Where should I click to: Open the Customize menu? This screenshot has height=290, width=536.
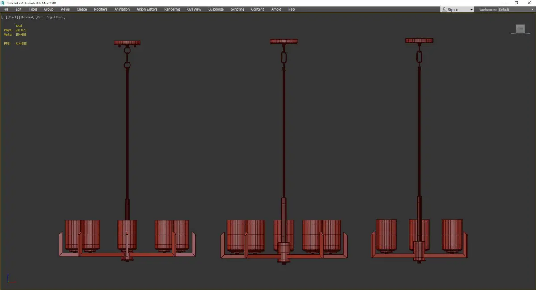216,9
